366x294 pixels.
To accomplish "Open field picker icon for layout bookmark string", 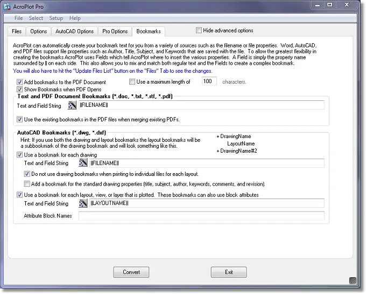I will coord(83,203).
